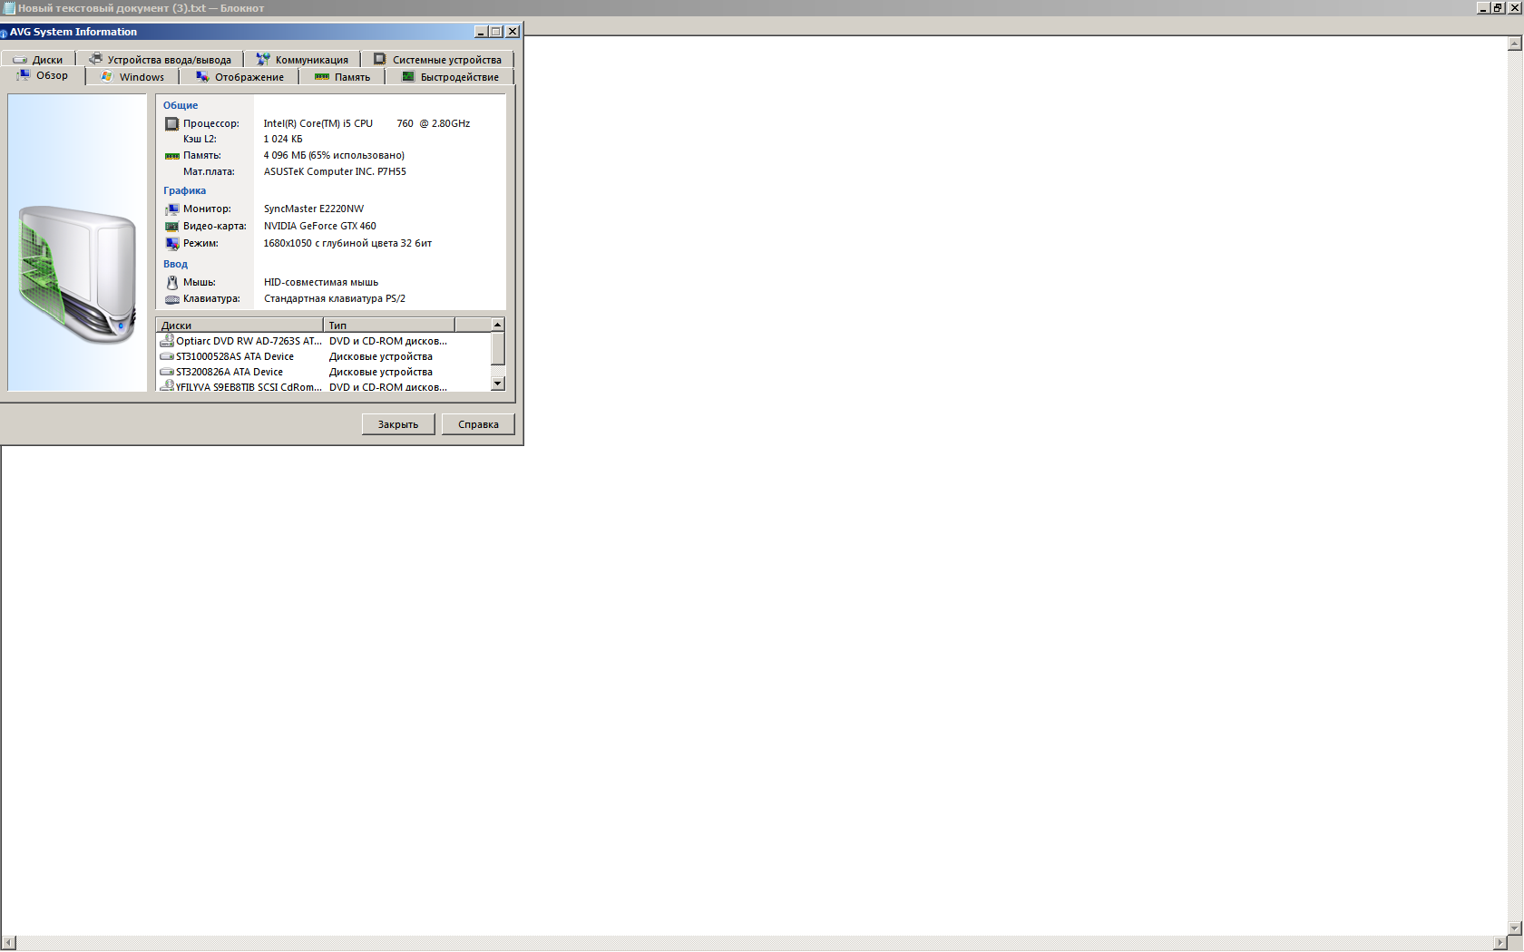Click the monitor icon beside Монитор
Image resolution: width=1524 pixels, height=952 pixels.
click(171, 209)
